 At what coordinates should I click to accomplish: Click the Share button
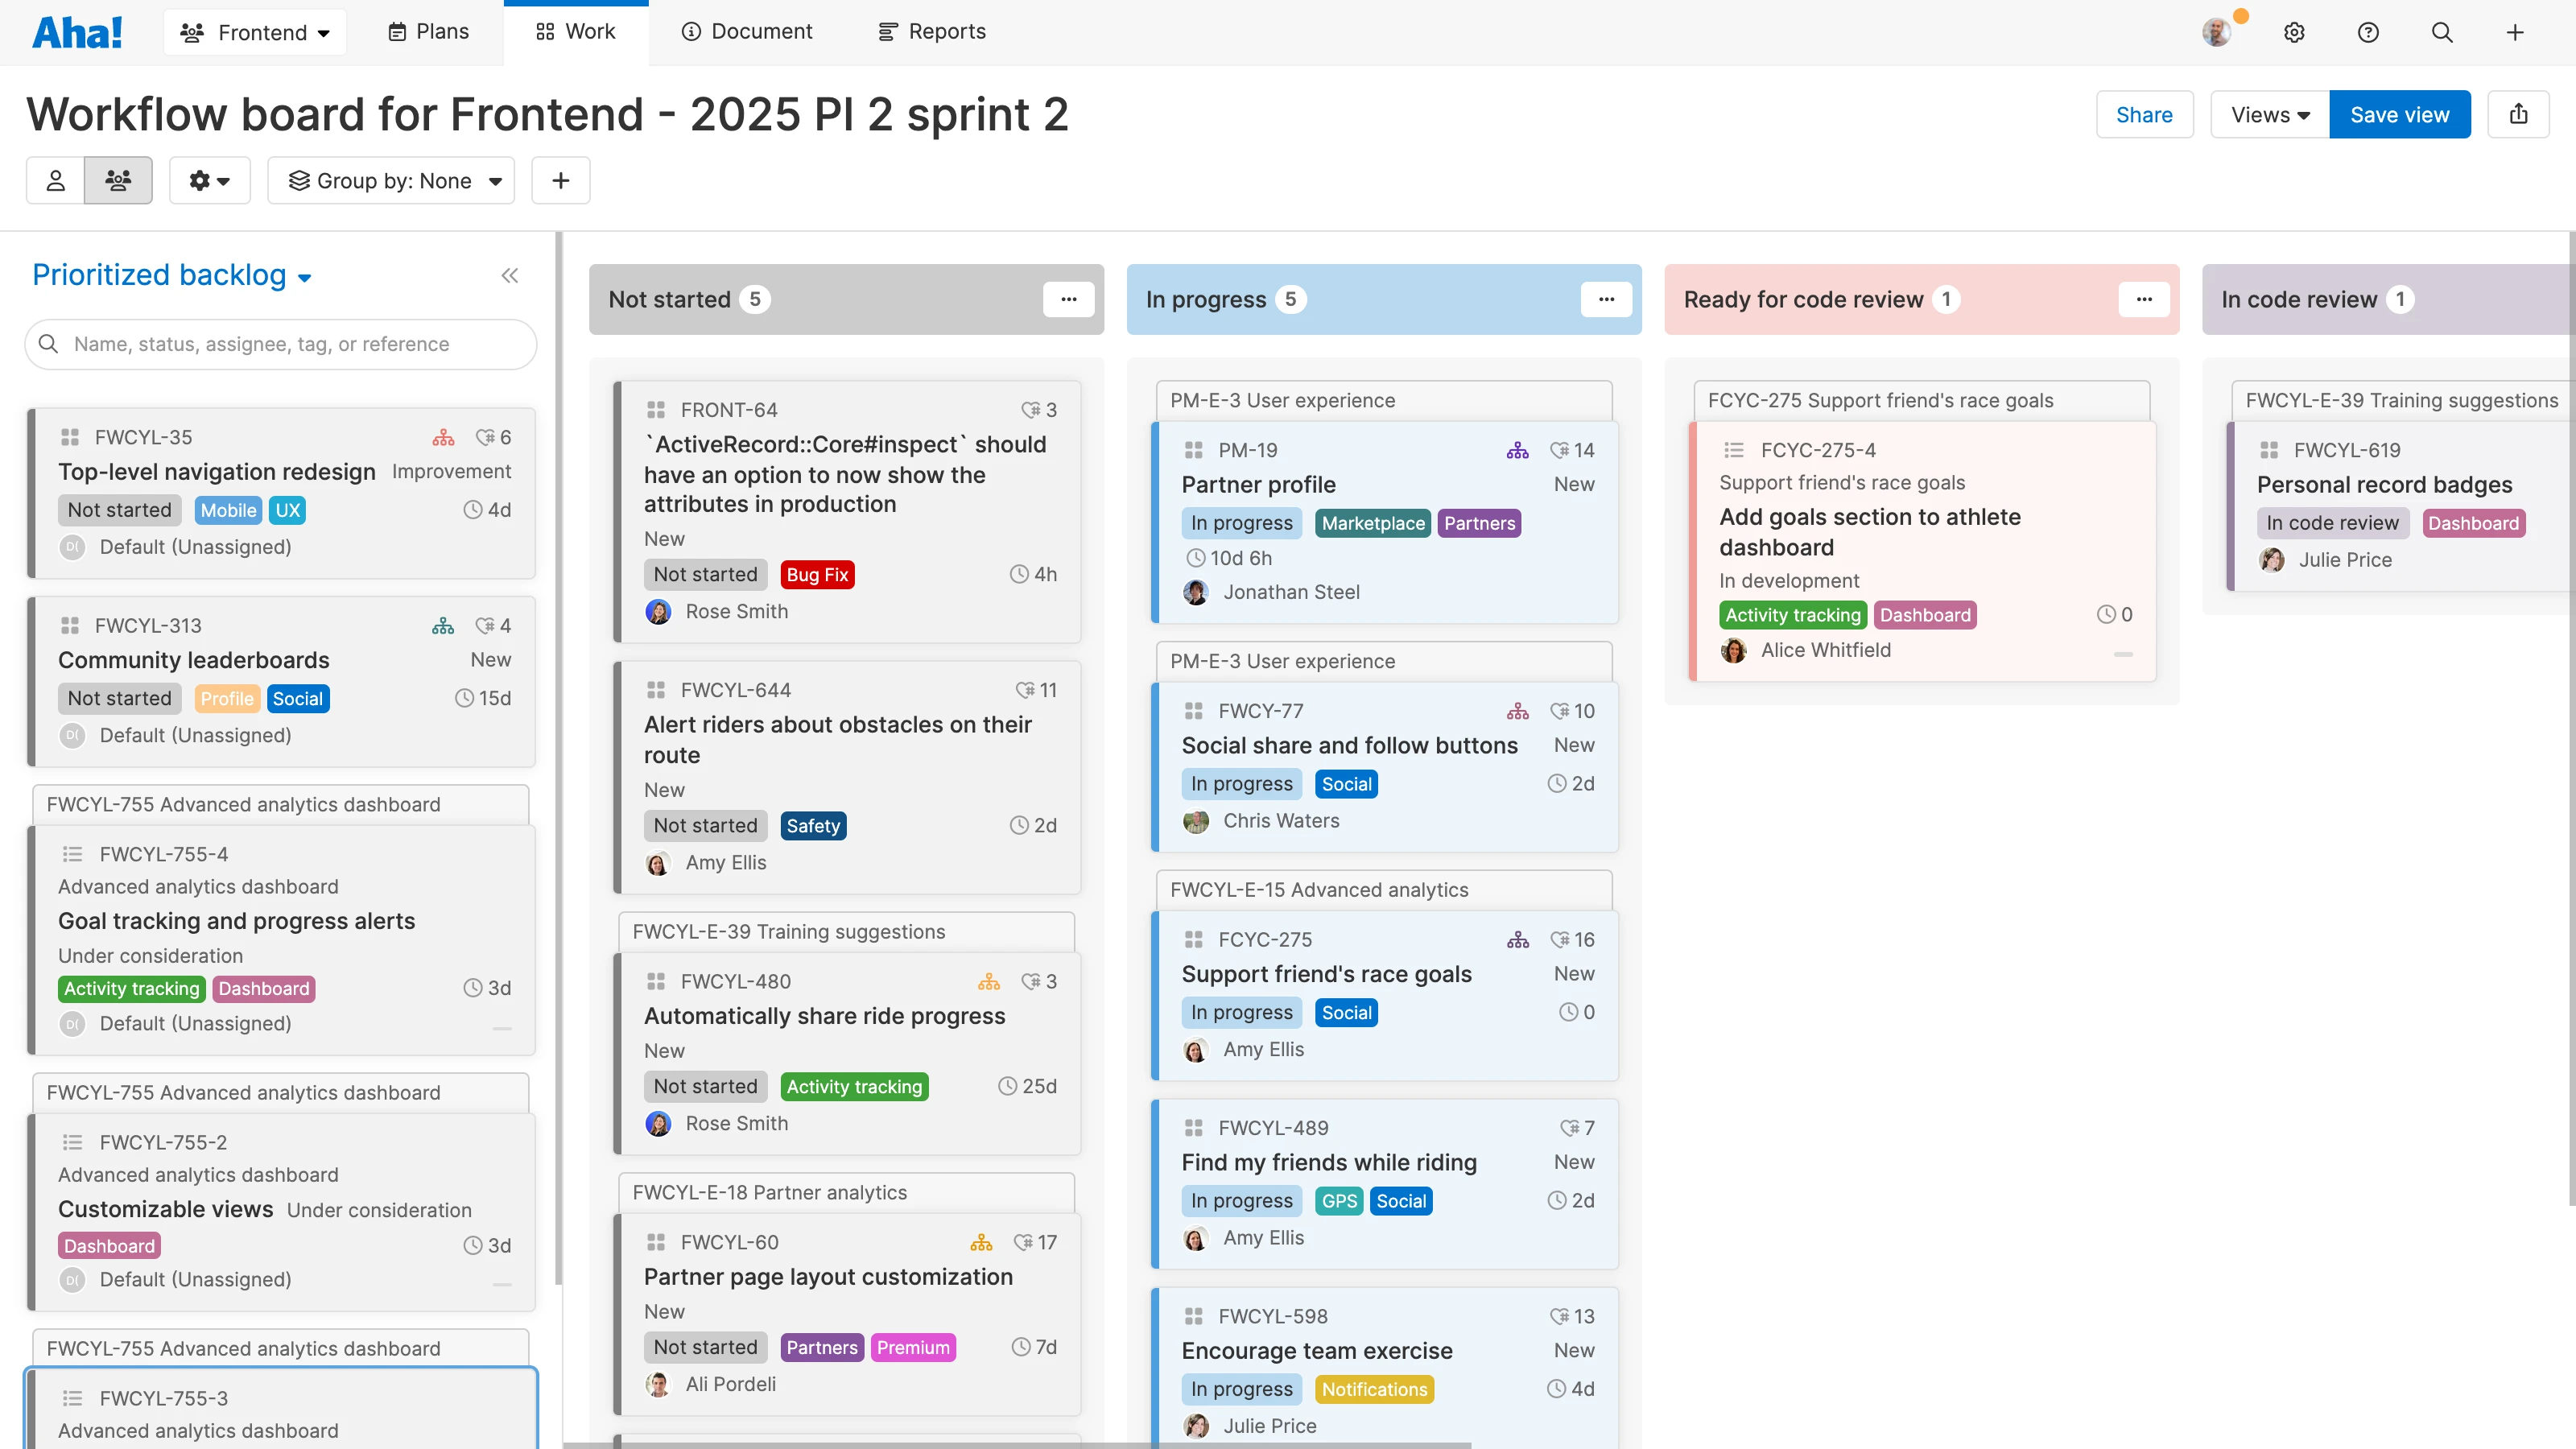coord(2144,114)
